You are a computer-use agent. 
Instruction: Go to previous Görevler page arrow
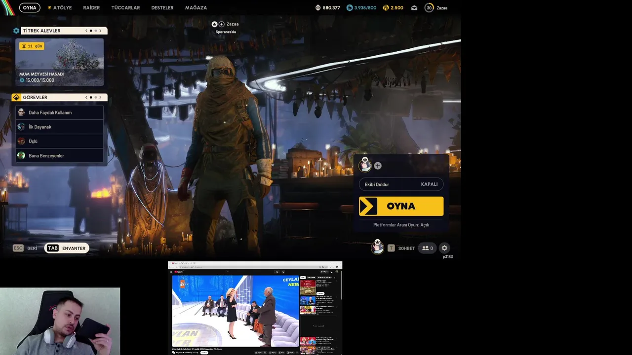coord(86,97)
